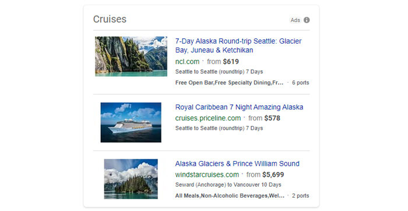Image resolution: width=408 pixels, height=211 pixels.
Task: Visit the cruises.priceline.com site link
Action: click(x=208, y=118)
